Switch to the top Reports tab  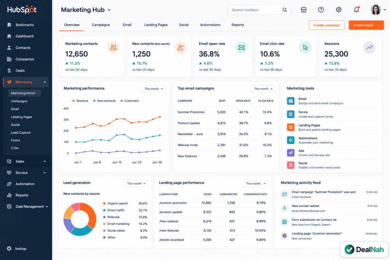point(238,25)
